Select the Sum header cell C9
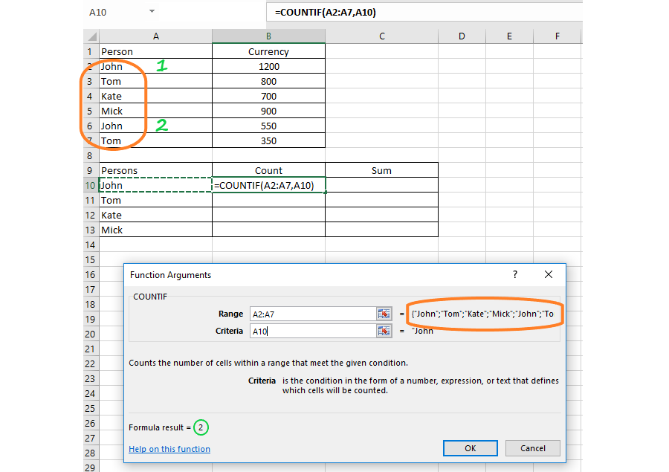 [x=381, y=170]
